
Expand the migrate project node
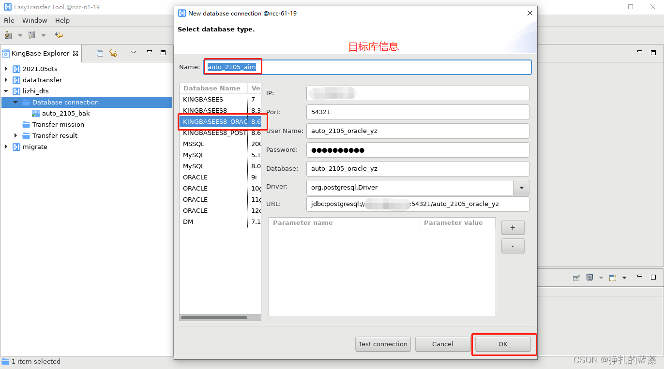[6, 147]
